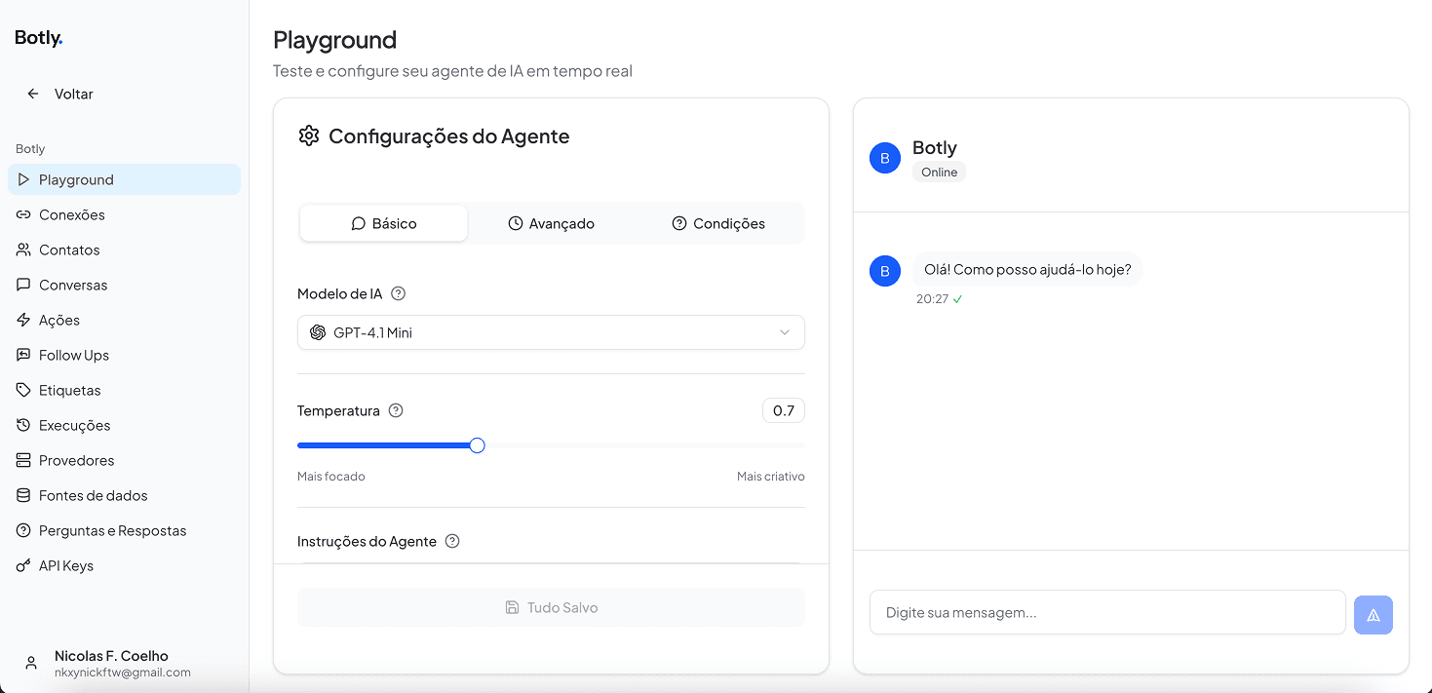Click the help icon beside Modelo de IA

398,293
